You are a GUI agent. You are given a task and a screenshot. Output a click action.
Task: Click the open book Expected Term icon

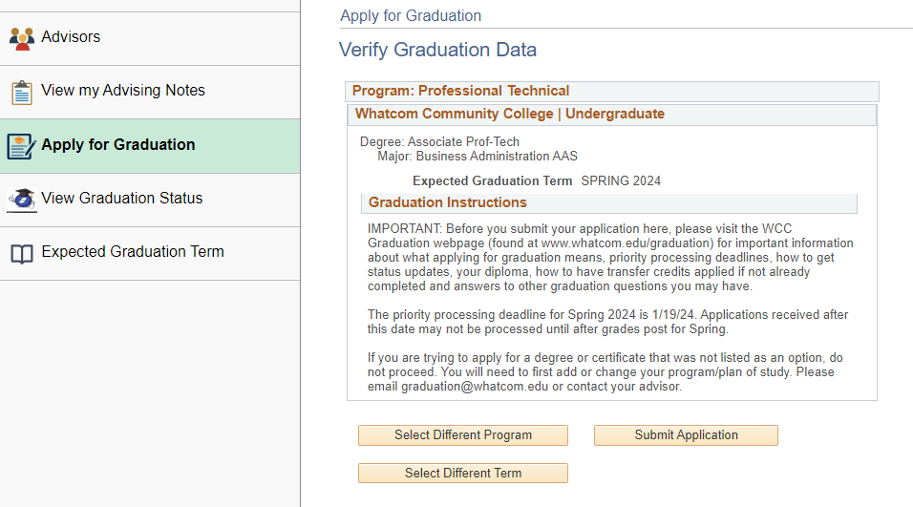coord(22,254)
